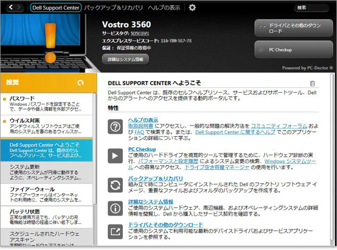Open settings via the gear icon
The width and height of the screenshot is (337, 250).
[192, 8]
